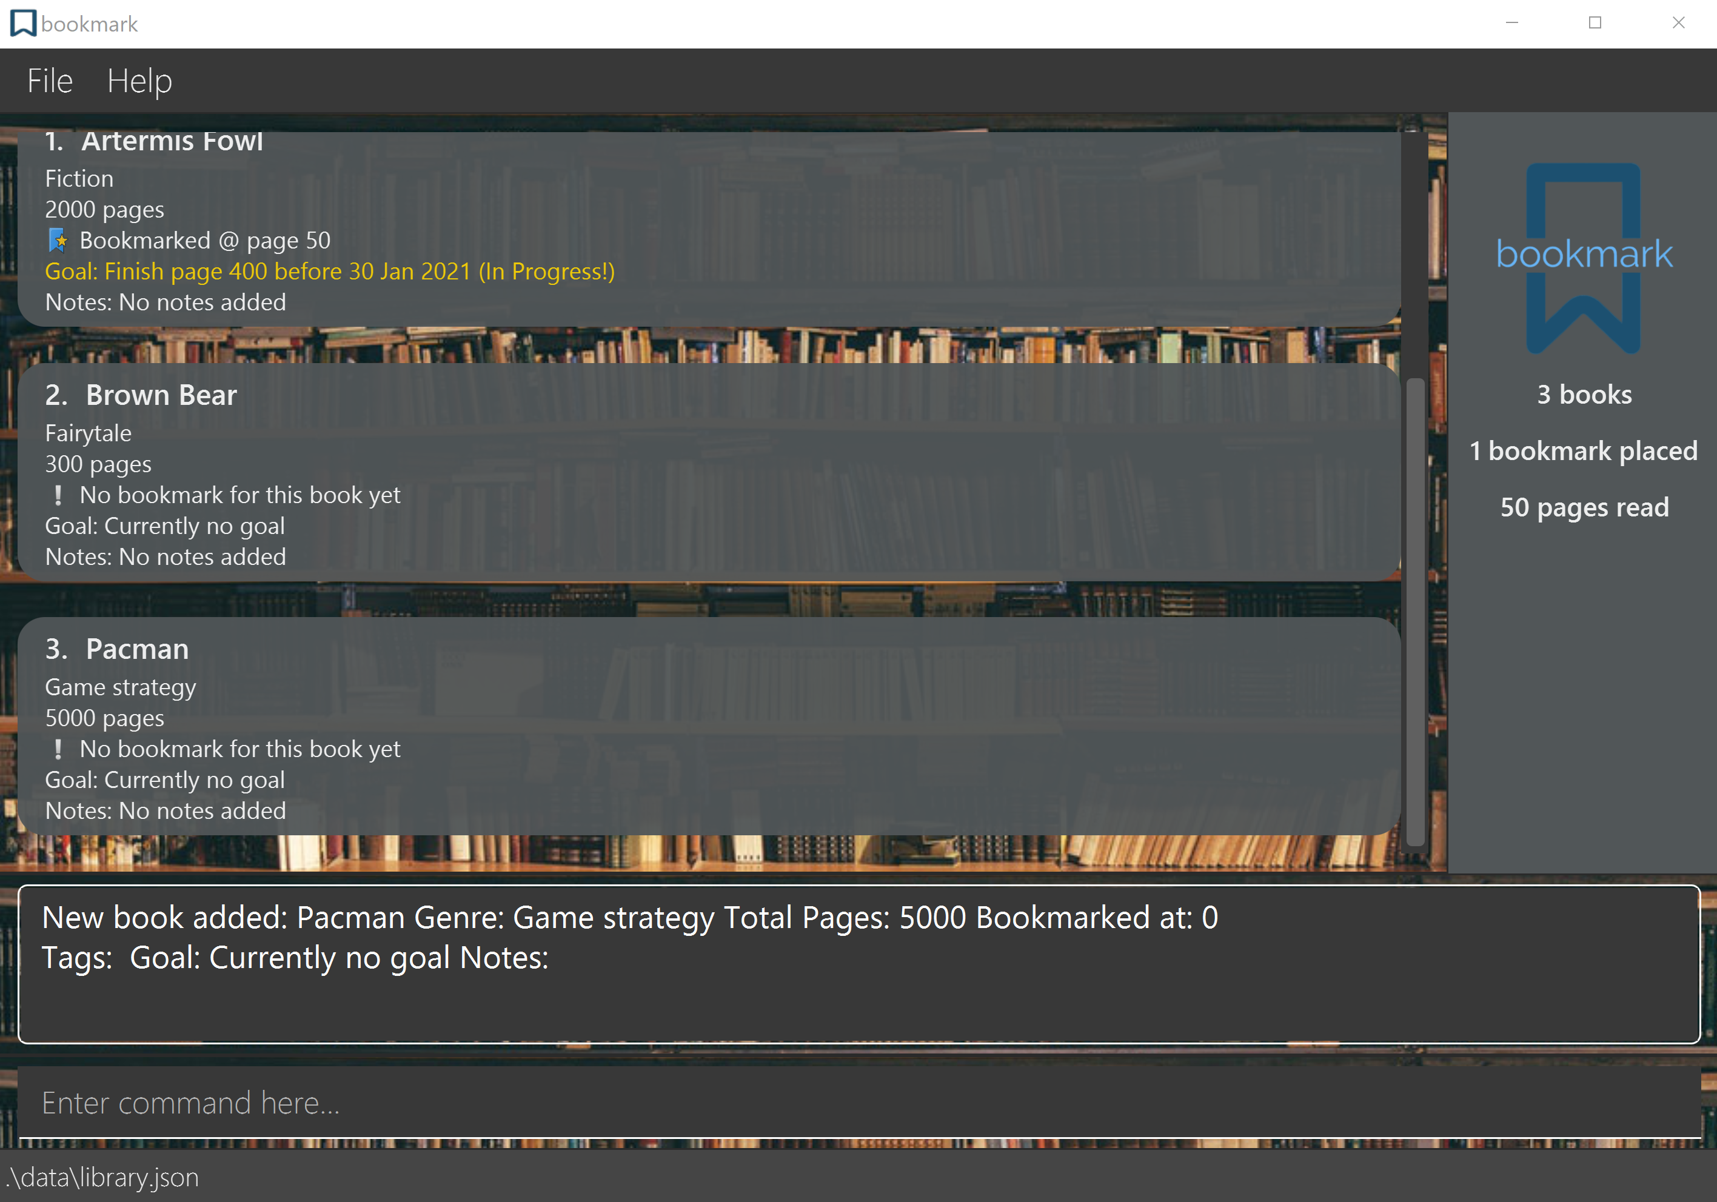The height and width of the screenshot is (1202, 1717).
Task: Click the '2000 pages' text
Action: [105, 210]
